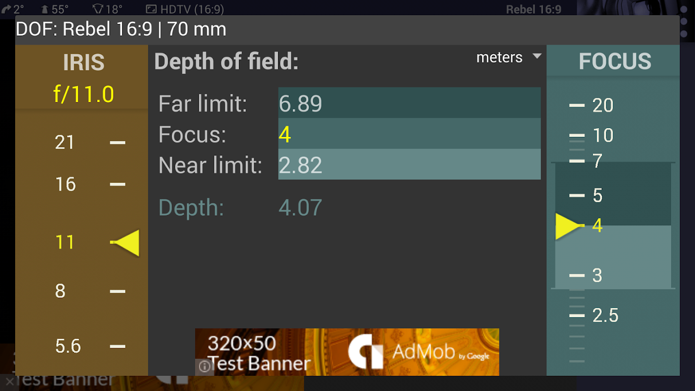
Task: Click the yellow focus pointer arrow
Action: tap(566, 226)
